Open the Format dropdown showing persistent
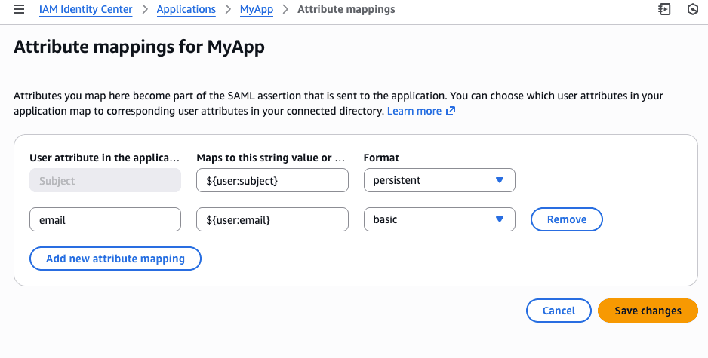Image resolution: width=708 pixels, height=358 pixels. 439,181
